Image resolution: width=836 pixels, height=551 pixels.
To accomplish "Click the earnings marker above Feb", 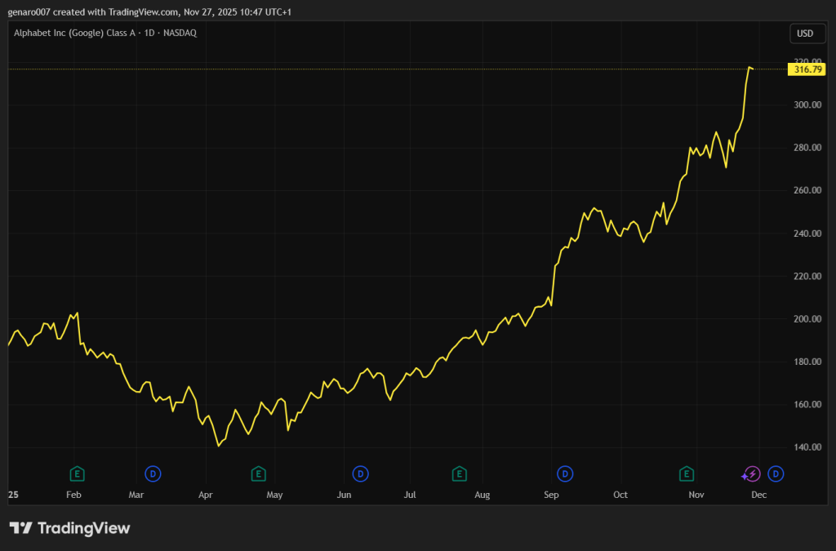I will click(77, 473).
